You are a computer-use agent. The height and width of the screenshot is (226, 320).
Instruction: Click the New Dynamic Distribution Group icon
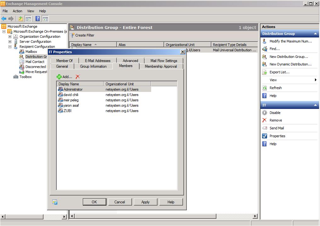265,64
